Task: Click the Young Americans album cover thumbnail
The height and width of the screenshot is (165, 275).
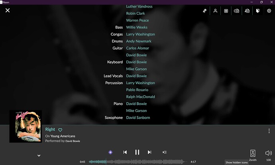Action: click(x=26, y=126)
